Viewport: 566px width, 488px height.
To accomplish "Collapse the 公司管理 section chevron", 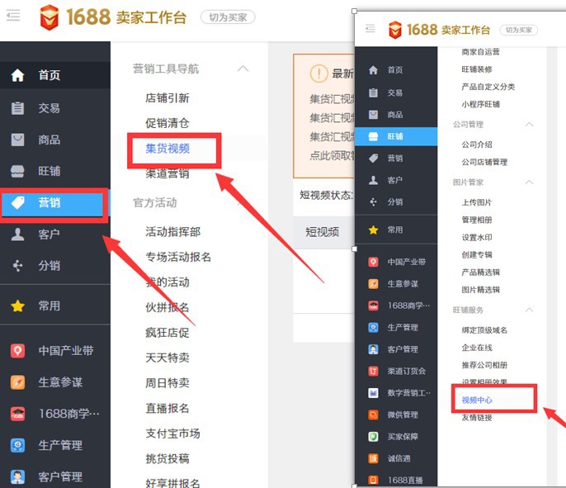I will pyautogui.click(x=529, y=124).
